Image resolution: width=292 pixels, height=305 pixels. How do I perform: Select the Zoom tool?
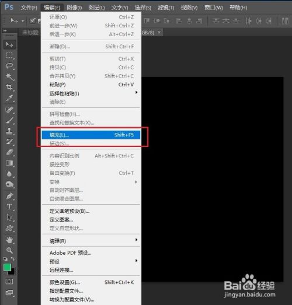pyautogui.click(x=9, y=250)
